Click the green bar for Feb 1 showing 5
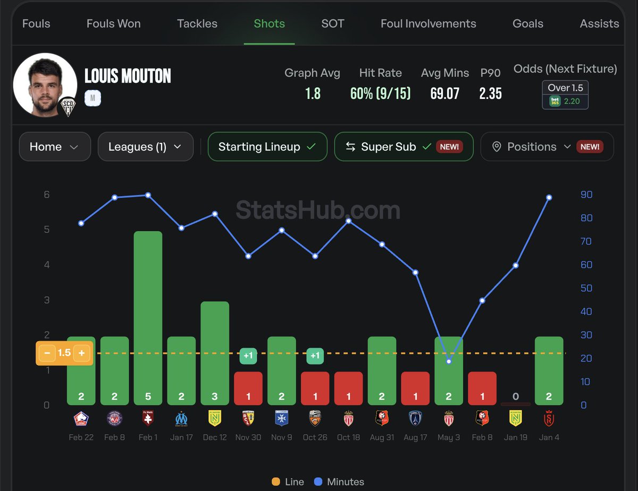This screenshot has width=638, height=491. point(148,318)
